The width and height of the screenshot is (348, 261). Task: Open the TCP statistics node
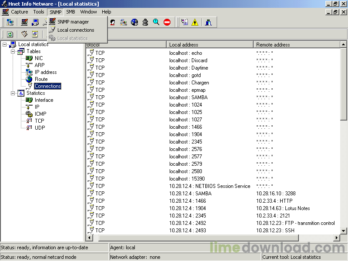pos(40,121)
